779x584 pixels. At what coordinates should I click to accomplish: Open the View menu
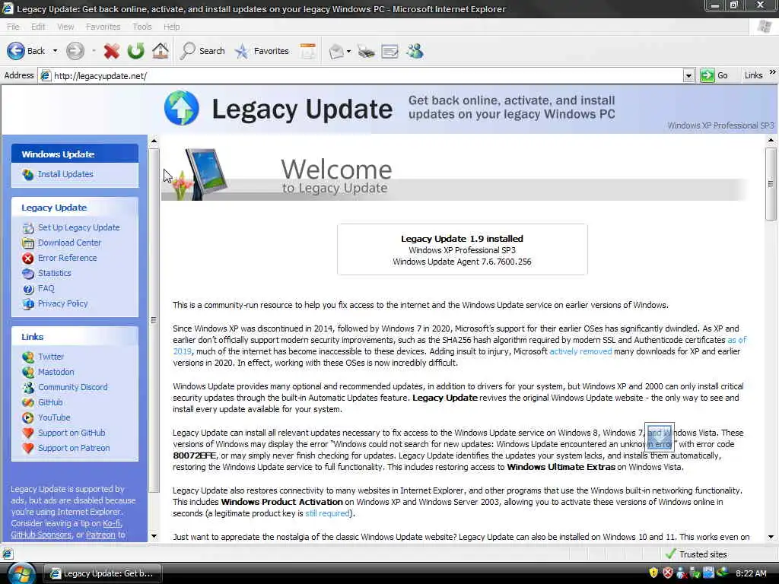click(65, 27)
